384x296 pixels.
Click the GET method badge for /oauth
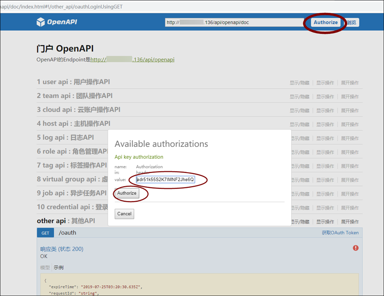click(45, 233)
